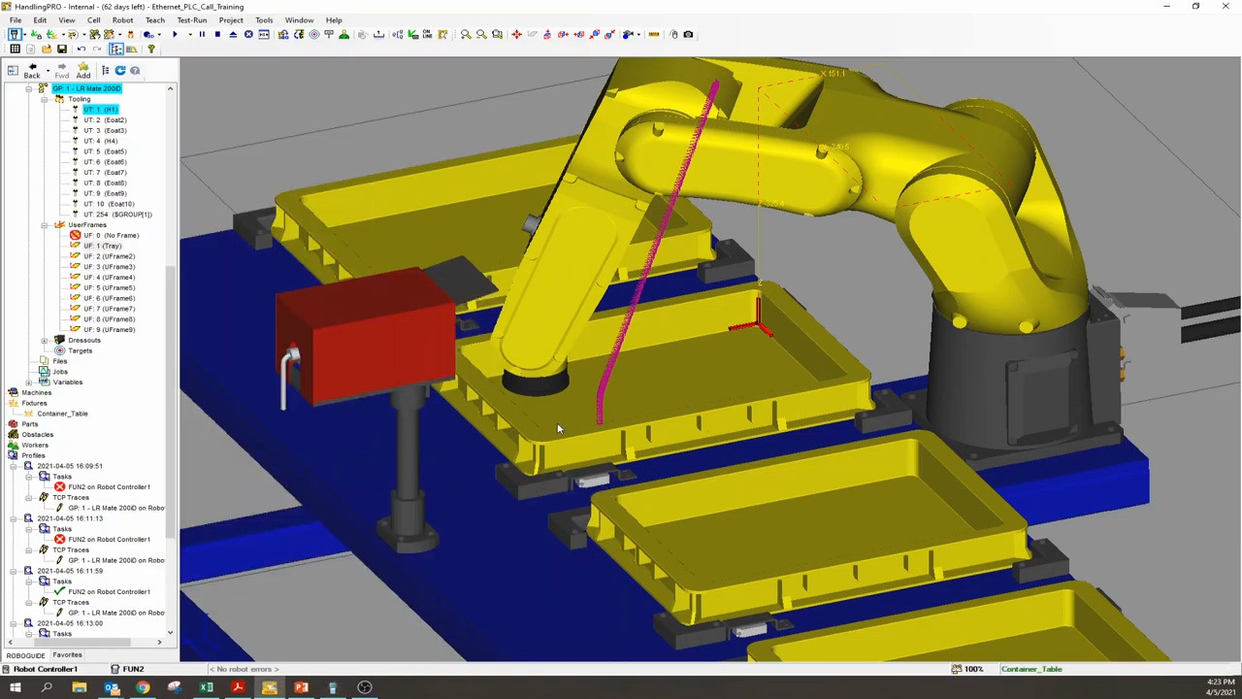1242x699 pixels.
Task: Pause the running simulation
Action: pos(201,35)
